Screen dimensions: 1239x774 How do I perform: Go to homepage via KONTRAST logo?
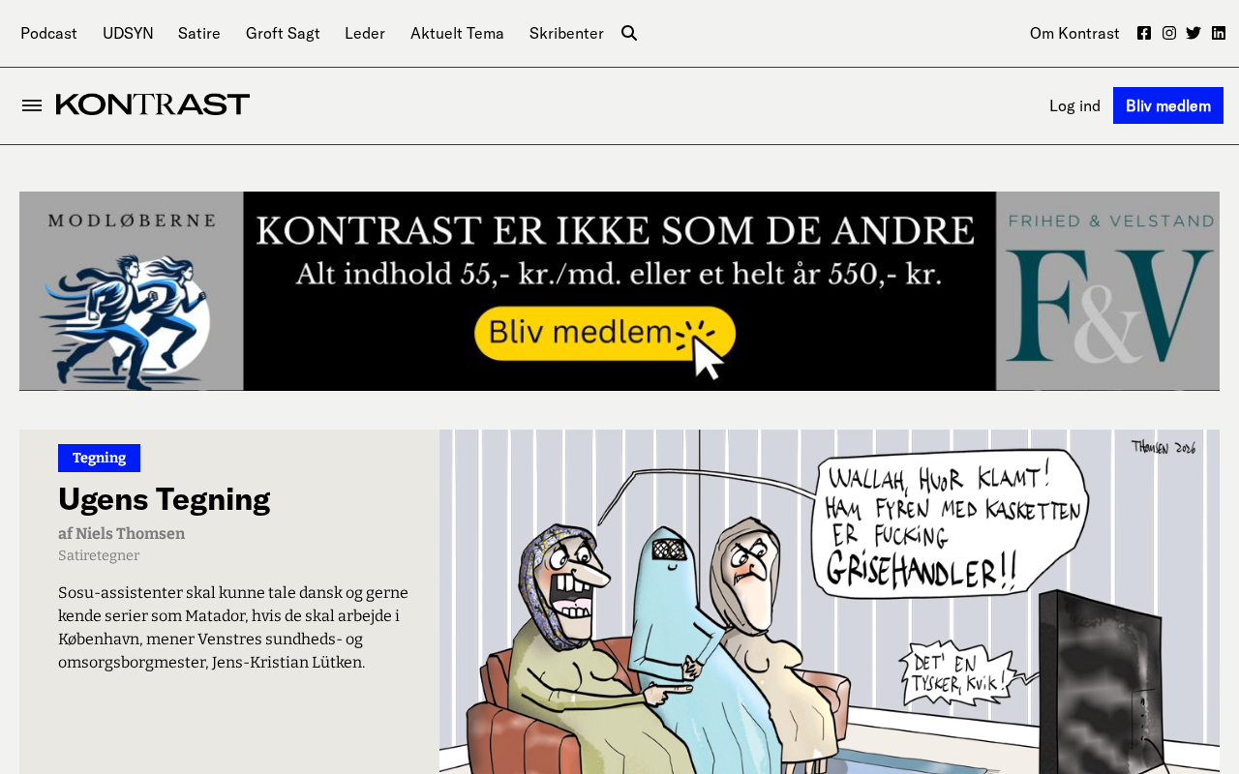[x=153, y=104]
